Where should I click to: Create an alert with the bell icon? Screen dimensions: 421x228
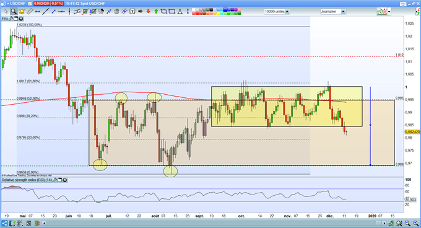pos(22,12)
